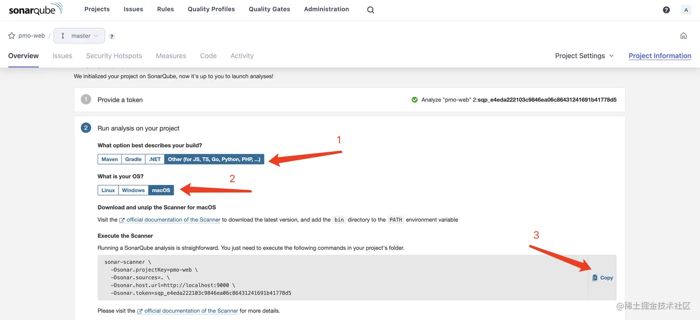Choose Windows as your OS

[x=133, y=190]
